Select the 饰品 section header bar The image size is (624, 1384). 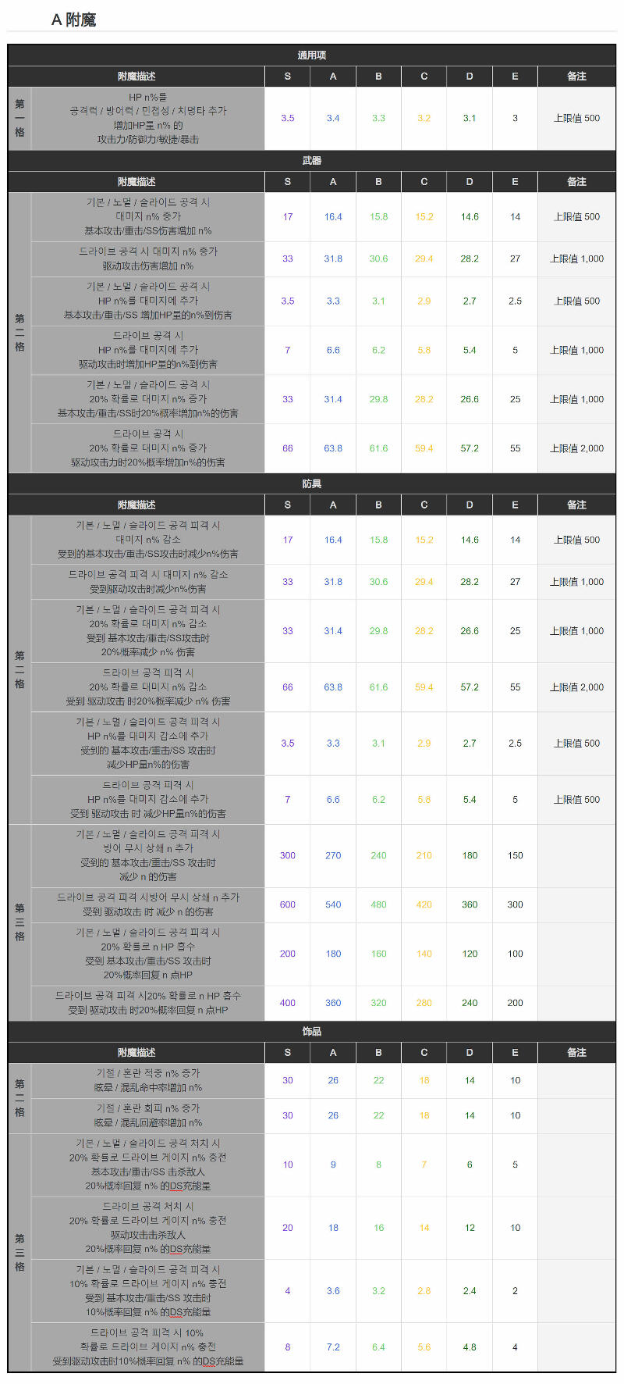[x=312, y=1031]
